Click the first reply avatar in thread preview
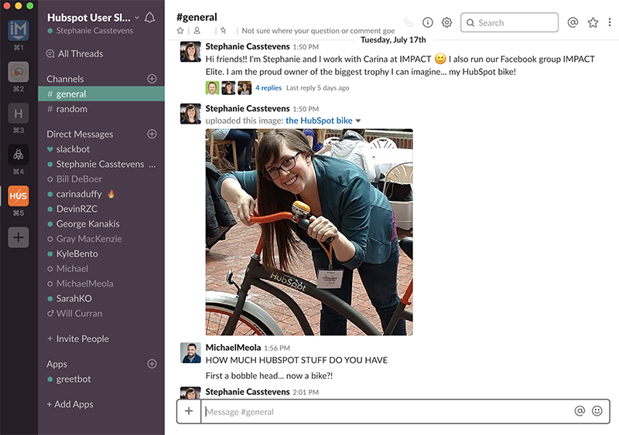Image resolution: width=619 pixels, height=435 pixels. tap(212, 88)
